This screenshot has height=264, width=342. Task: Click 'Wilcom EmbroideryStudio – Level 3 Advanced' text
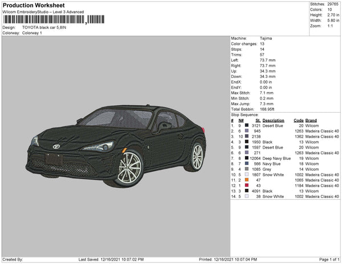(43, 12)
